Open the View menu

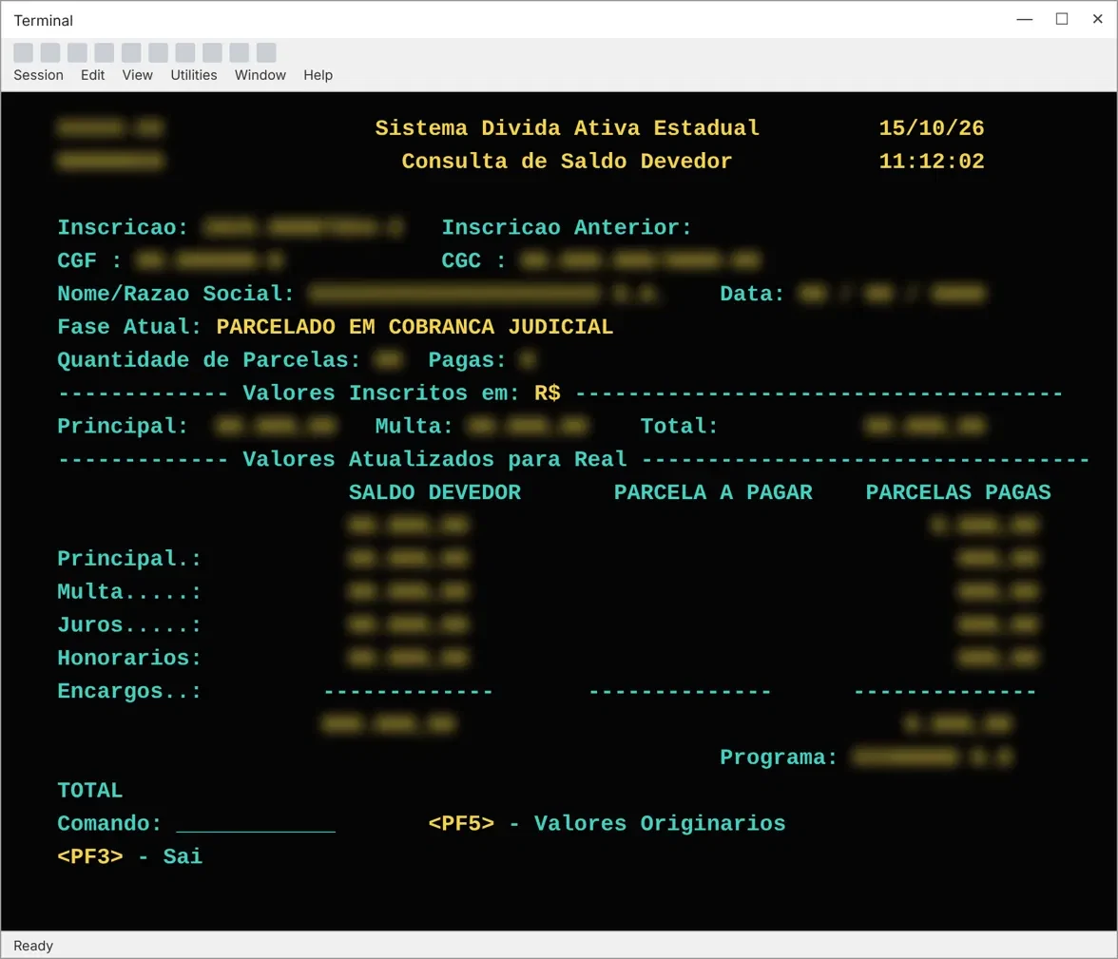tap(137, 75)
